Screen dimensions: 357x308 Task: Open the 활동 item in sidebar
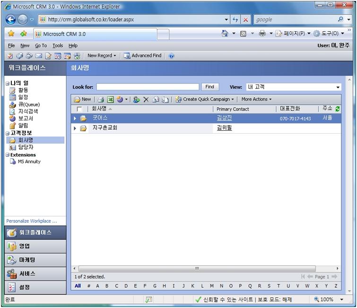tap(23, 90)
